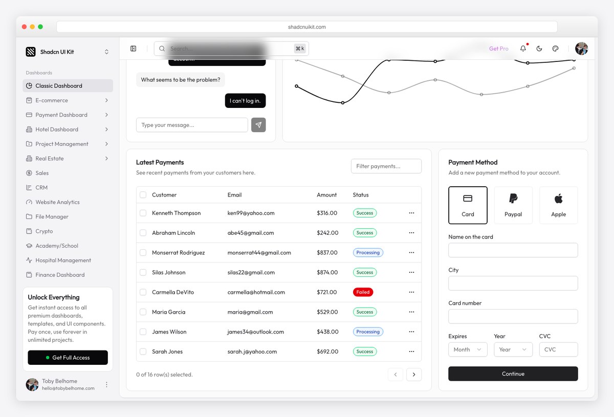Screen dimensions: 614x417
Task: Open row actions for Carmella DeVito
Action: click(x=411, y=292)
